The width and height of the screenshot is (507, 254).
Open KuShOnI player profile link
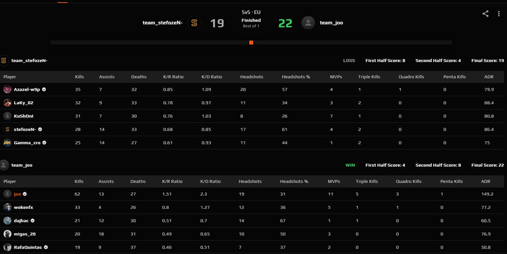coord(24,116)
